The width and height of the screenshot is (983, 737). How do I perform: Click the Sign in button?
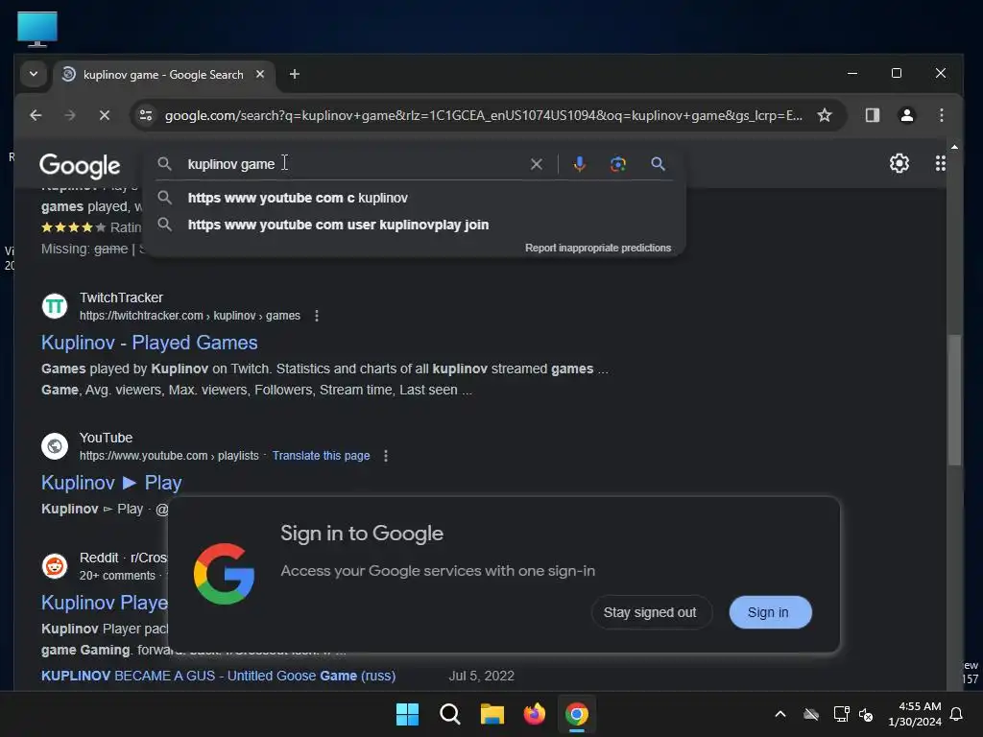770,612
